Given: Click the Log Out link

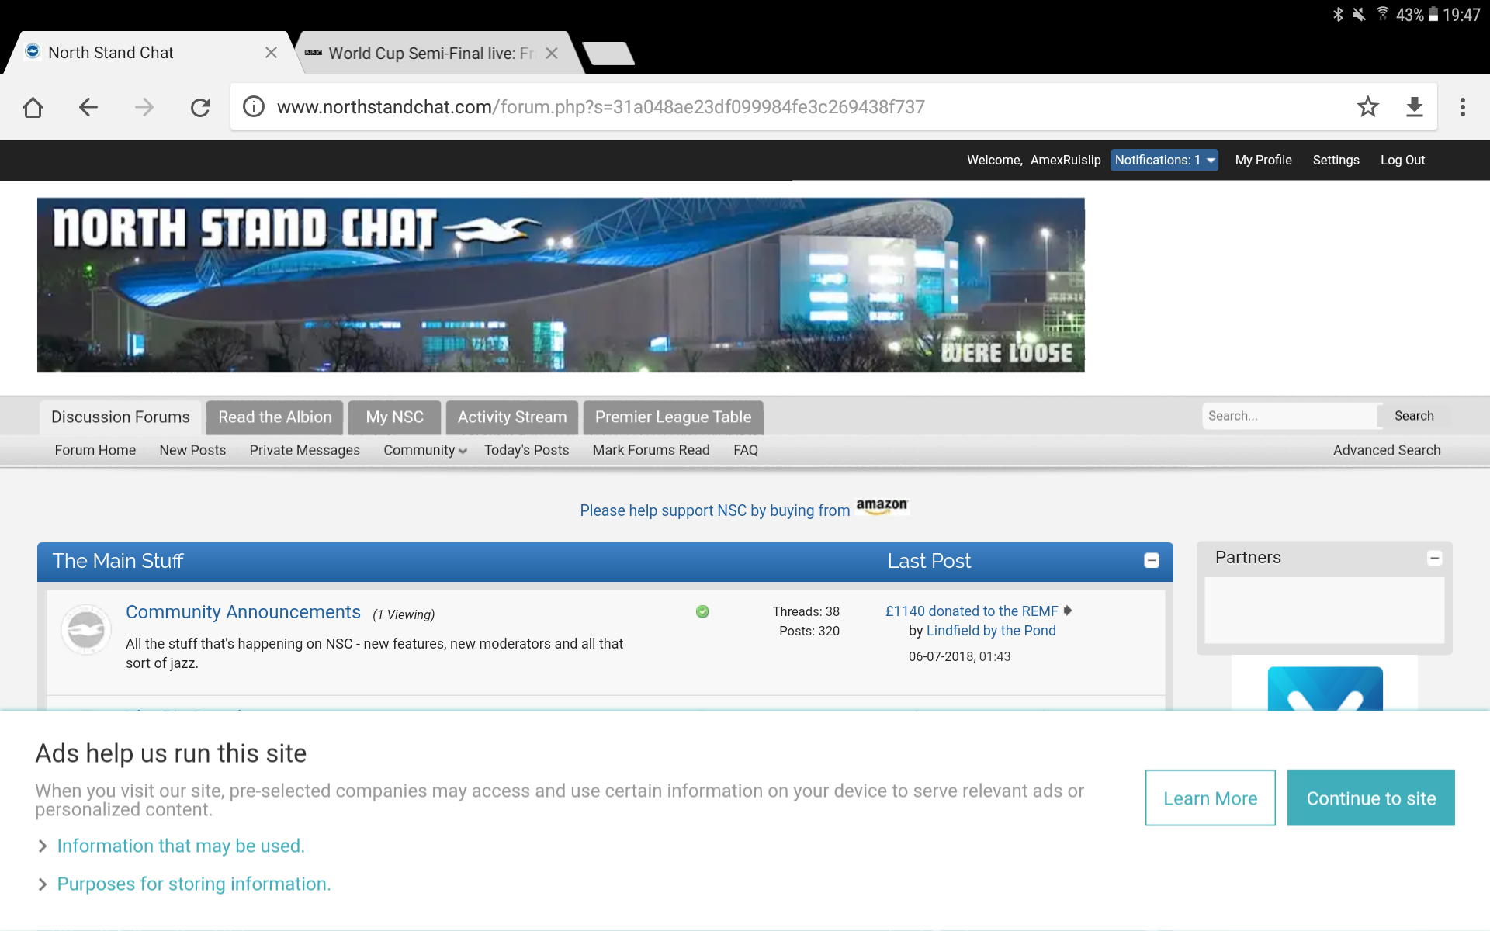Looking at the screenshot, I should [1402, 160].
